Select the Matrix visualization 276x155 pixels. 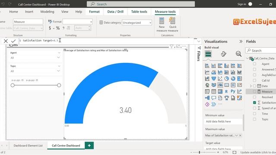click(220, 92)
